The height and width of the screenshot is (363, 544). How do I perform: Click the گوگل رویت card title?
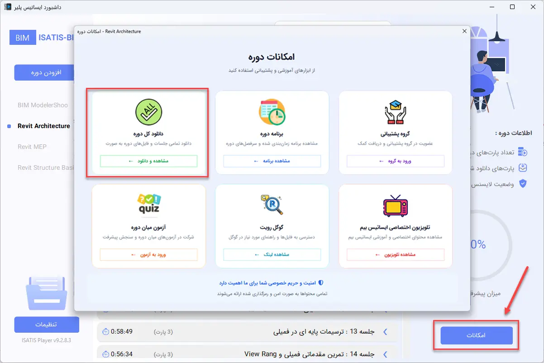(272, 227)
